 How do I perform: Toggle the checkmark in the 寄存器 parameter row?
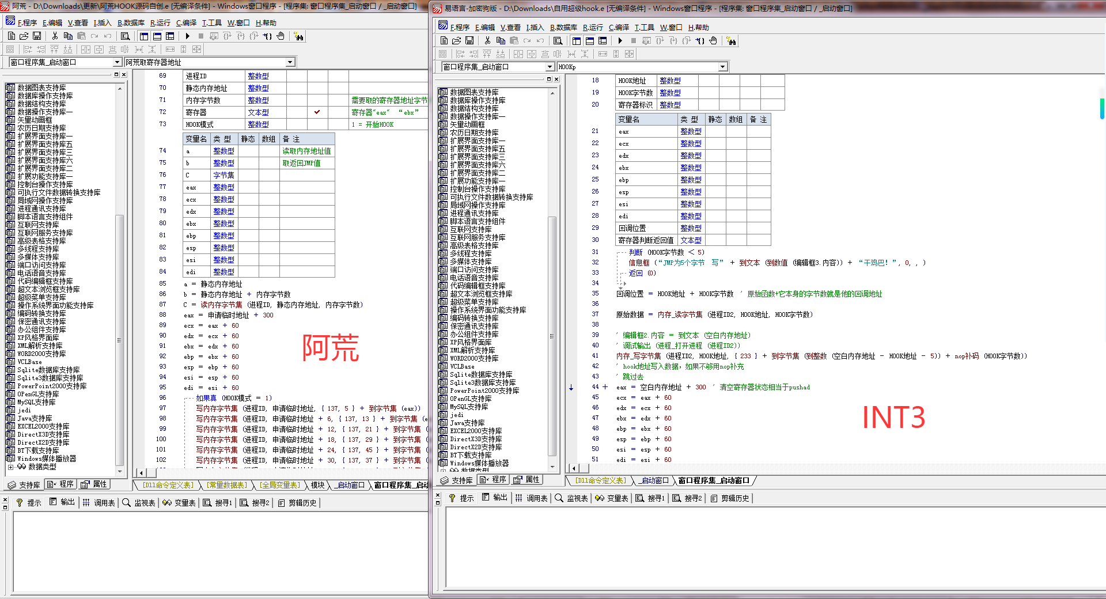(x=317, y=112)
